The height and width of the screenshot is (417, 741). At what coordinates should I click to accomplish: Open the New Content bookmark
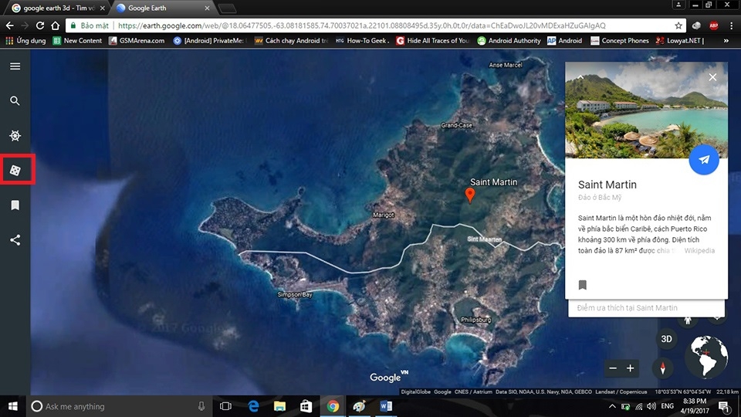(x=77, y=41)
